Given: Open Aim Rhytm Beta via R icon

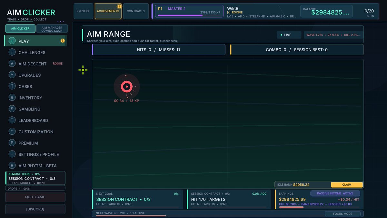Looking at the screenshot, I should coord(12,165).
